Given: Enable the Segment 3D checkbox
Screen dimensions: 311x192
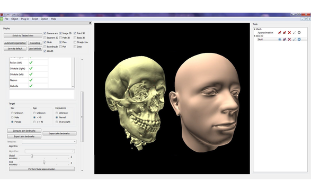Looking at the screenshot, I should [45, 38].
